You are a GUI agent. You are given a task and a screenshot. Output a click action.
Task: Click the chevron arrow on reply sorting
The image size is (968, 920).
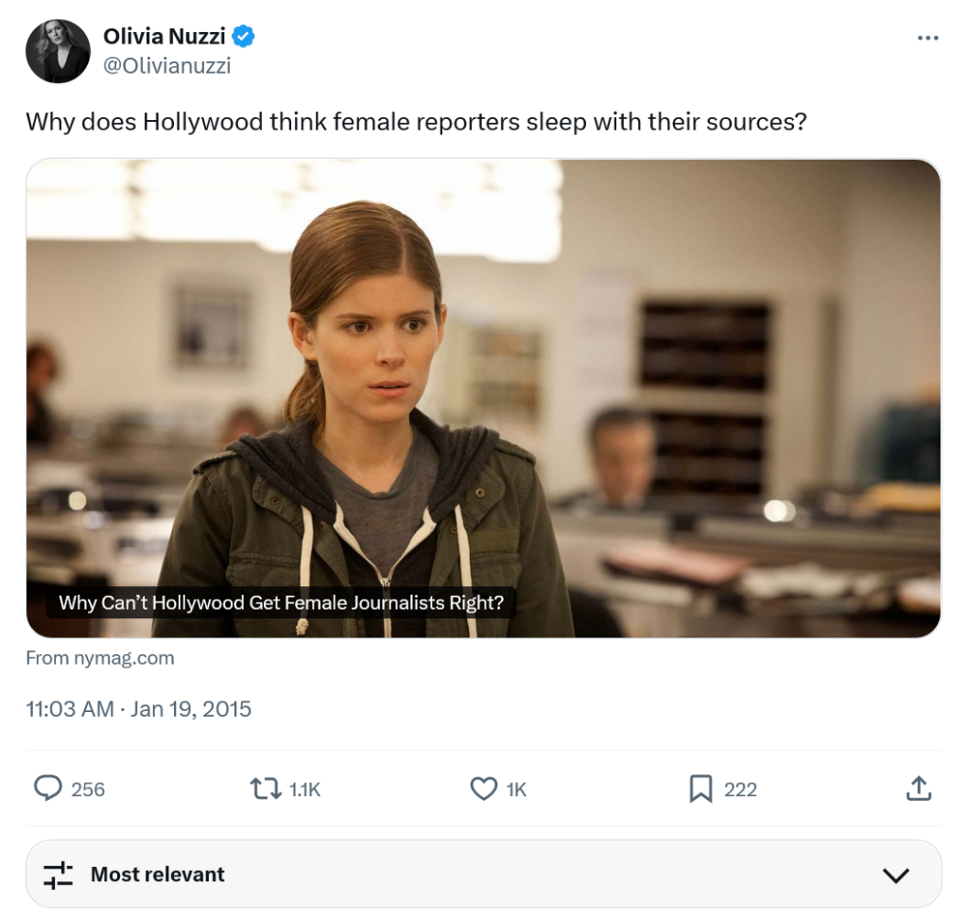pos(895,875)
